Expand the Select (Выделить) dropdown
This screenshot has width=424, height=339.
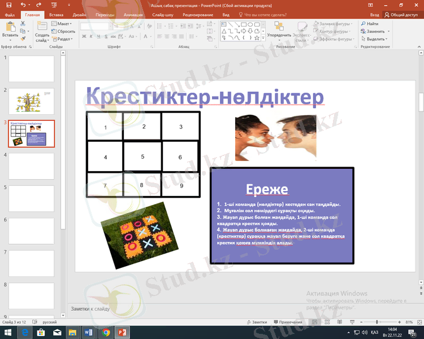[375, 39]
